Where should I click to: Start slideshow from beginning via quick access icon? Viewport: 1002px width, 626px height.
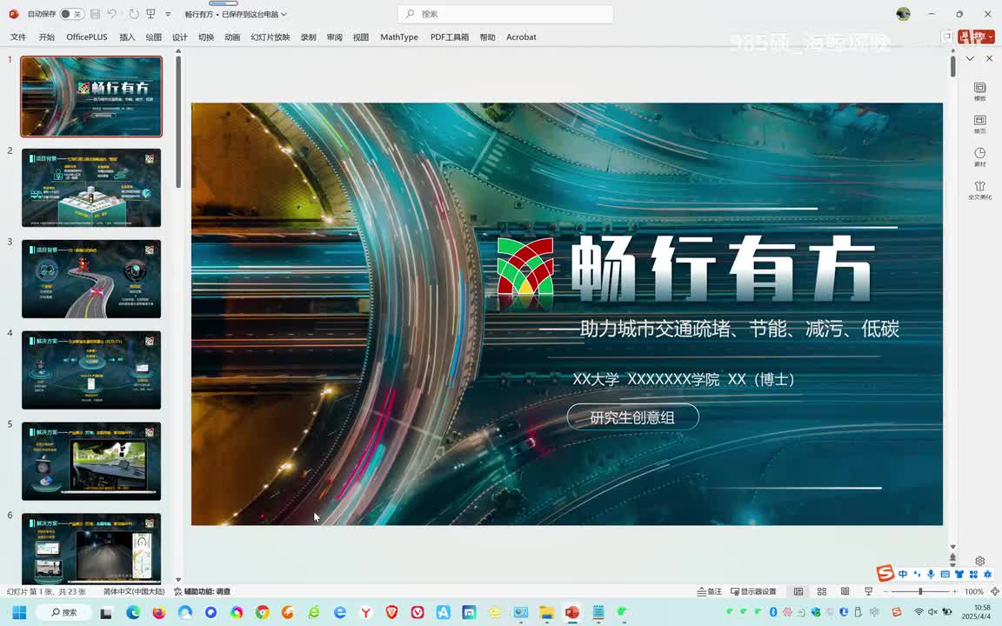(150, 13)
